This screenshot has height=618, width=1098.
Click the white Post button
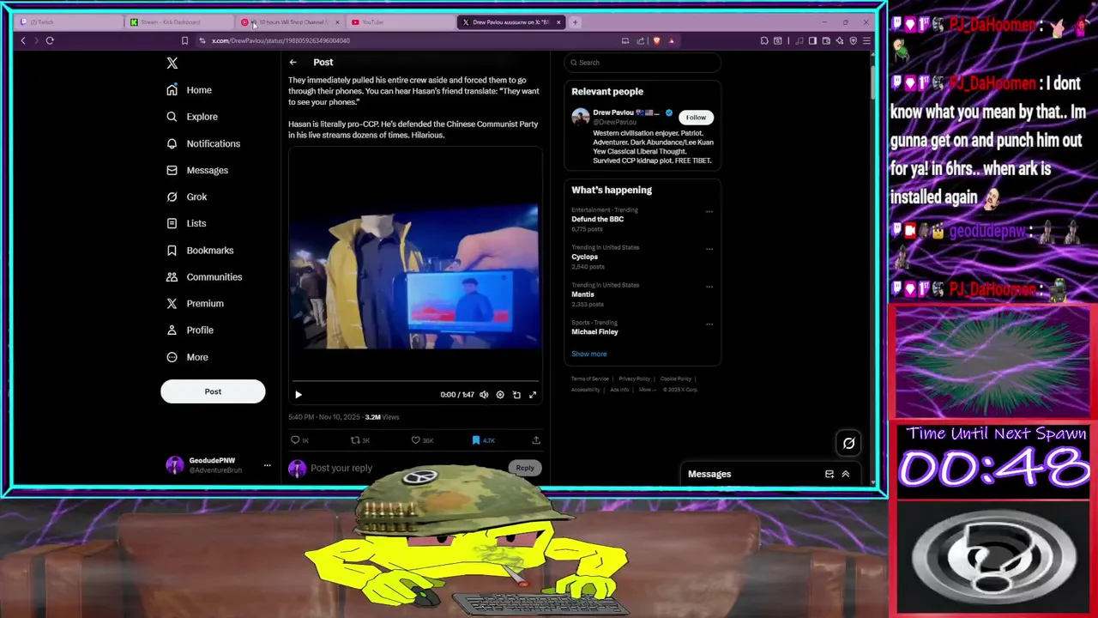click(x=213, y=391)
